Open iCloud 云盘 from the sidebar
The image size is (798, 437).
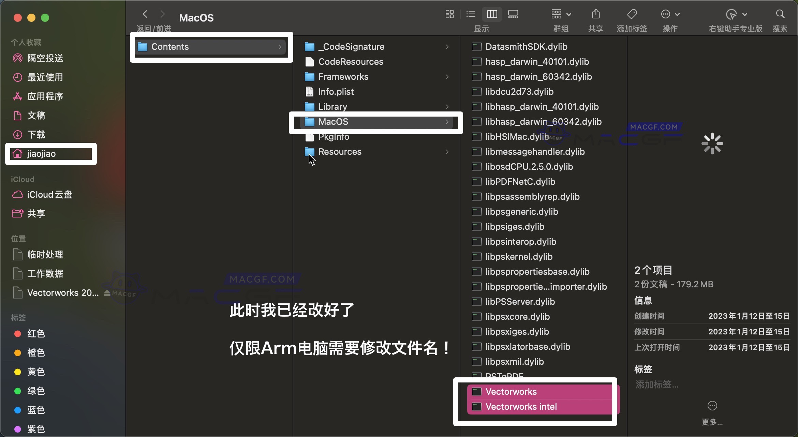tap(49, 194)
